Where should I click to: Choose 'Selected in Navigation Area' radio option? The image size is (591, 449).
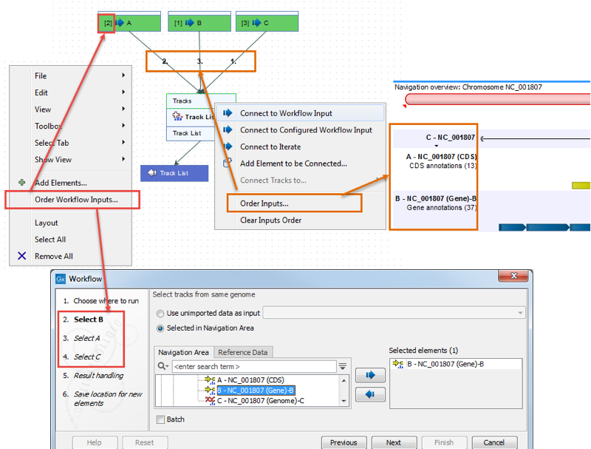160,328
